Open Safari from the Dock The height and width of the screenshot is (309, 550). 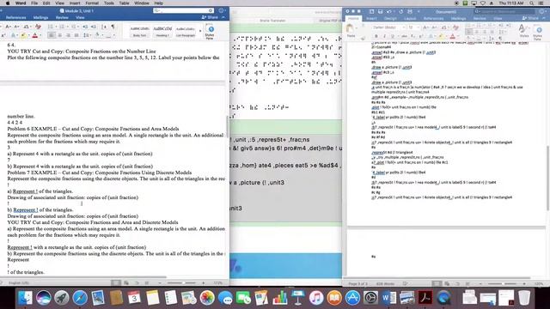(80, 298)
